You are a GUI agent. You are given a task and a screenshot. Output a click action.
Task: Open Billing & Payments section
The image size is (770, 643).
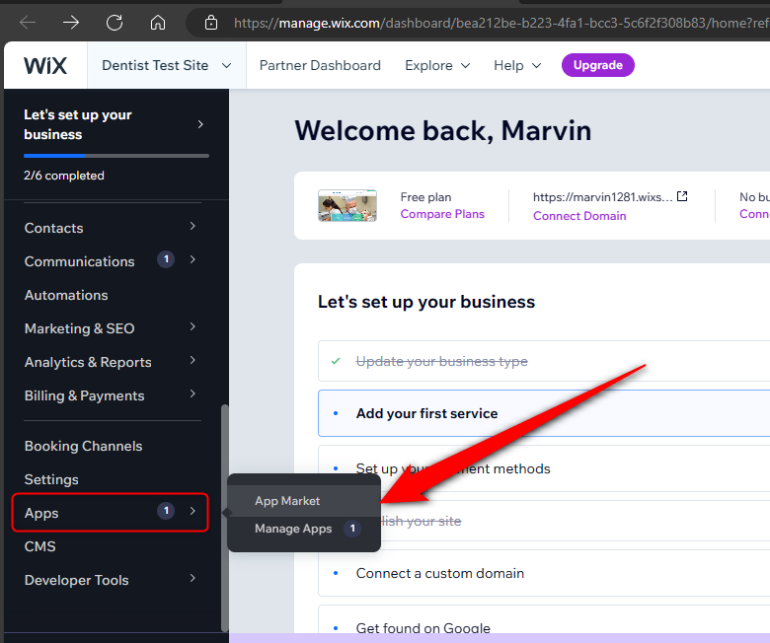click(x=85, y=395)
